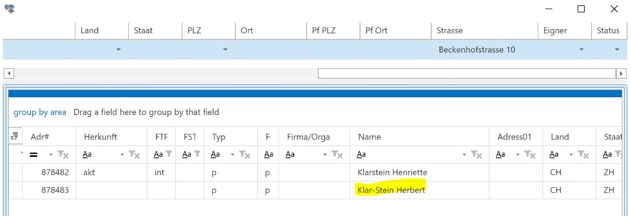Open Adr# filter operator dropdown

pos(51,155)
